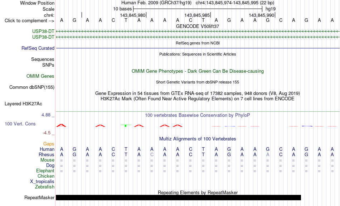Click the 'Human Feb. 2009 (GRCh37/hg19)' assembly text
The image size is (340, 206).
coord(156,3)
